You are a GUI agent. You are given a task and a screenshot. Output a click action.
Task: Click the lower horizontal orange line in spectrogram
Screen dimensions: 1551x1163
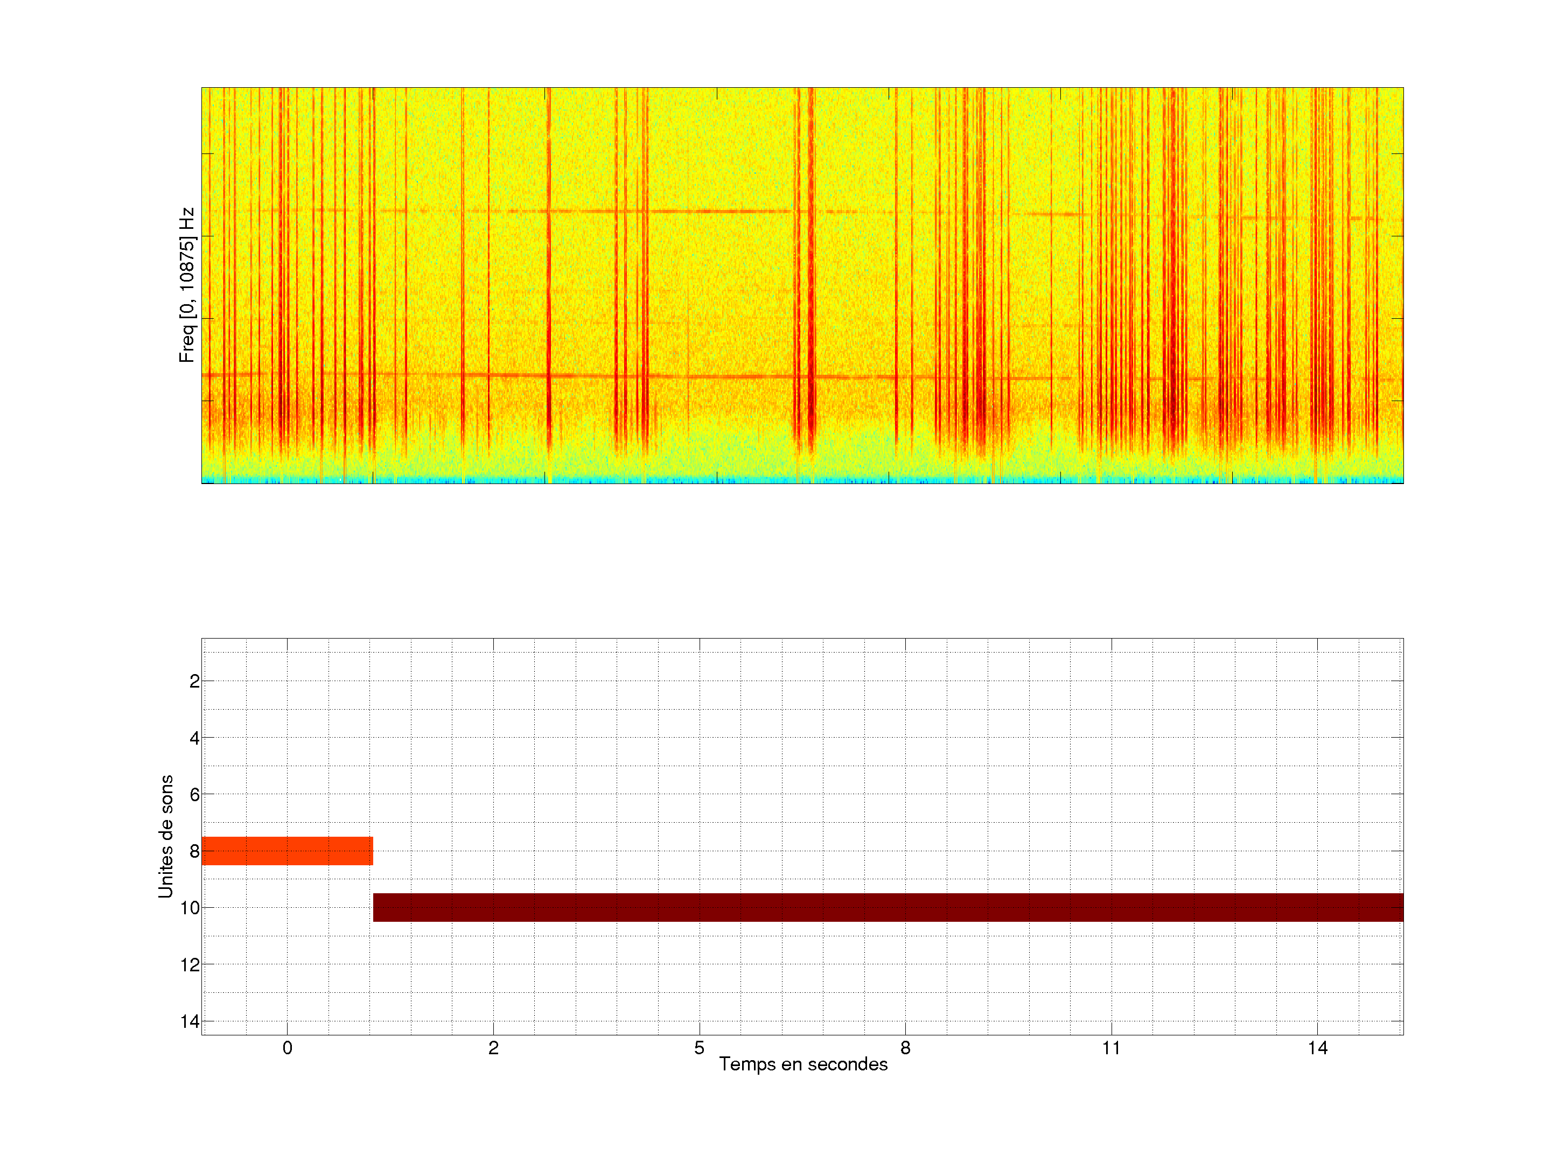[x=736, y=376]
